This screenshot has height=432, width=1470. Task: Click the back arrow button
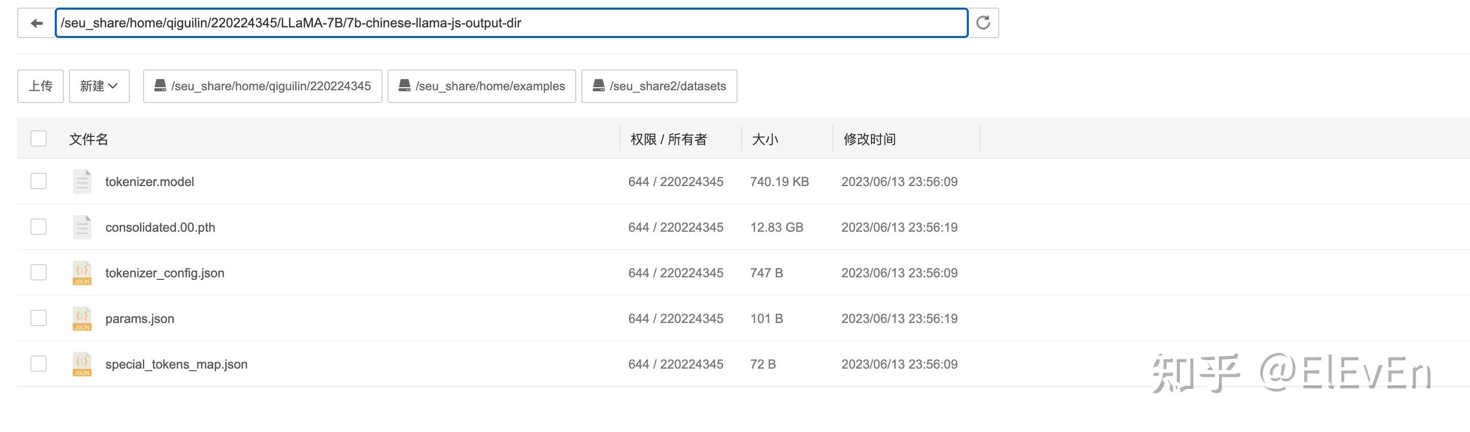click(37, 23)
